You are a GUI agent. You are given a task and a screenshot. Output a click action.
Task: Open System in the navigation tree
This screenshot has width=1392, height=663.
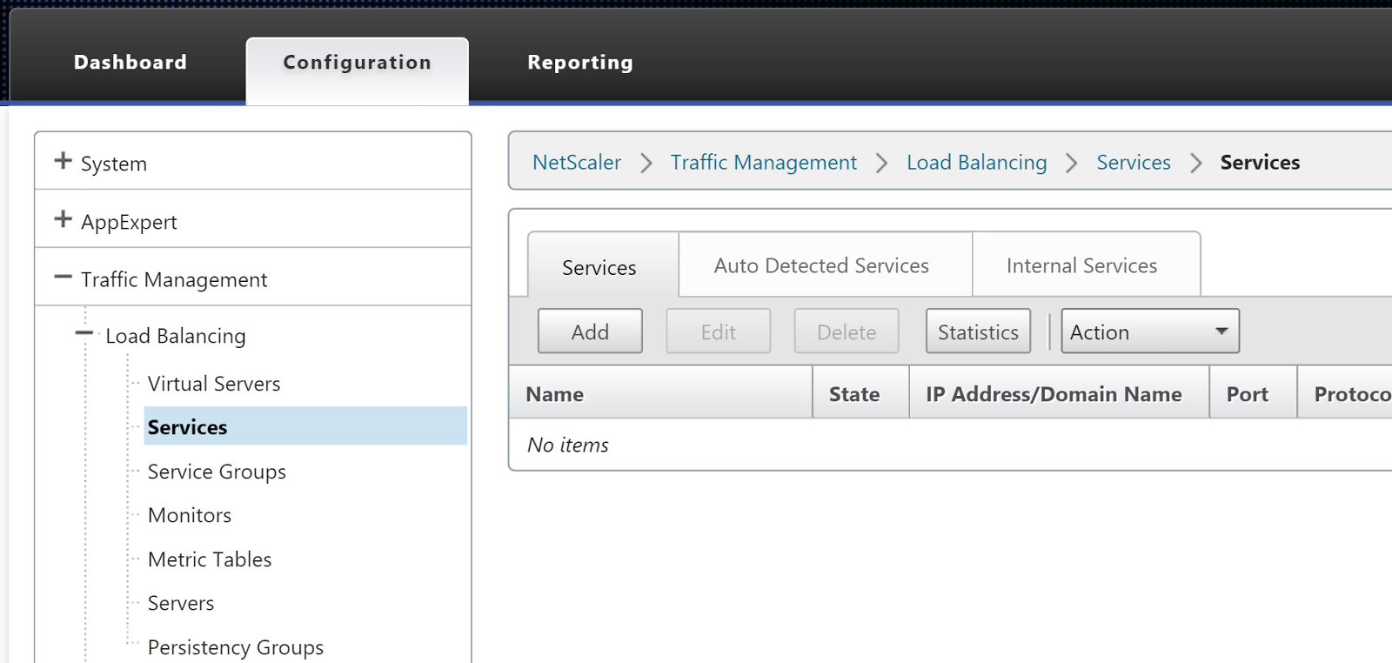114,164
